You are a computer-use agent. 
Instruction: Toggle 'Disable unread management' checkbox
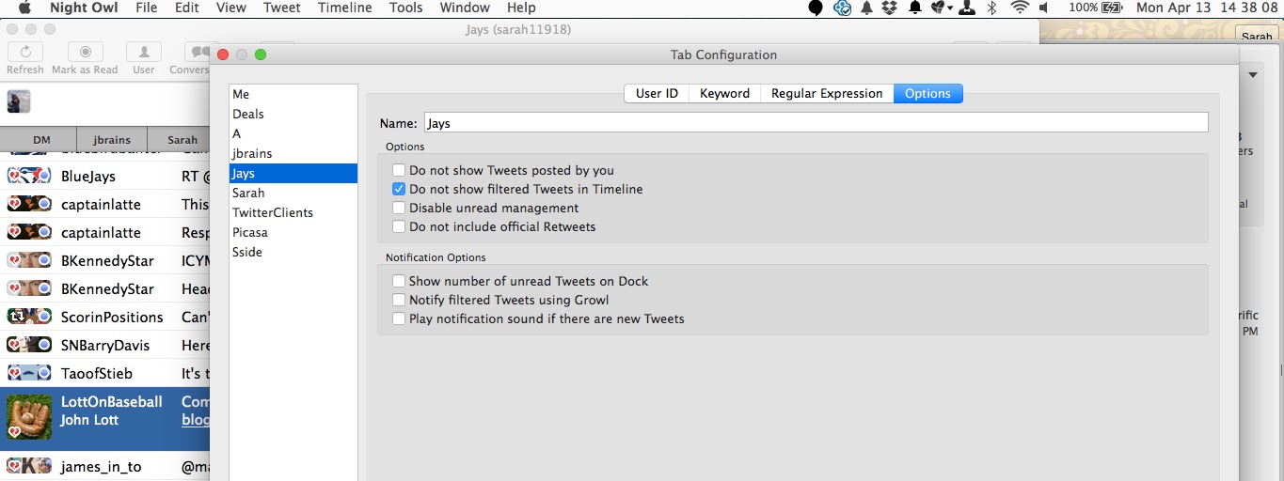[399, 208]
